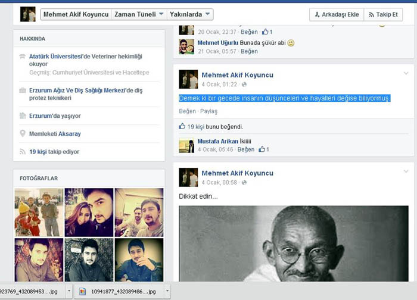Click Mustafa Arikan's commenter avatar
This screenshot has width=417, height=300.
186,145
